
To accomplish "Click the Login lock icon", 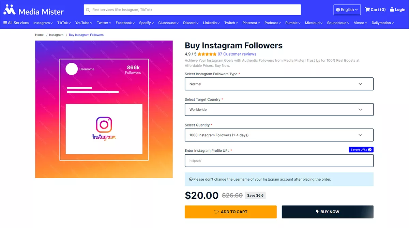I will click(392, 10).
